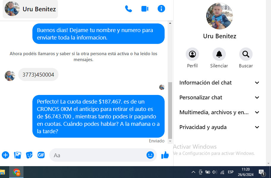Start a video call from chat header
The width and height of the screenshot is (271, 178).
coord(145,9)
